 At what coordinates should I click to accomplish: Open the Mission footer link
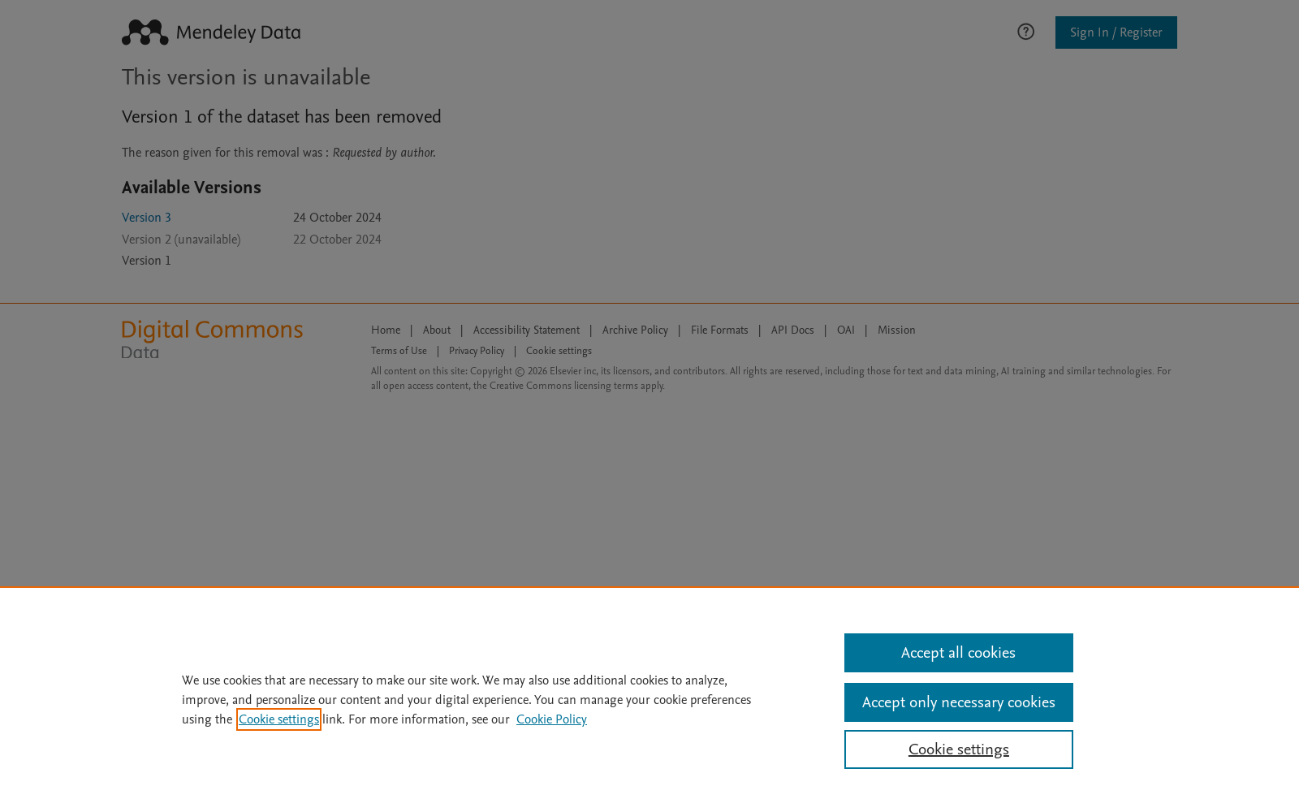896,330
